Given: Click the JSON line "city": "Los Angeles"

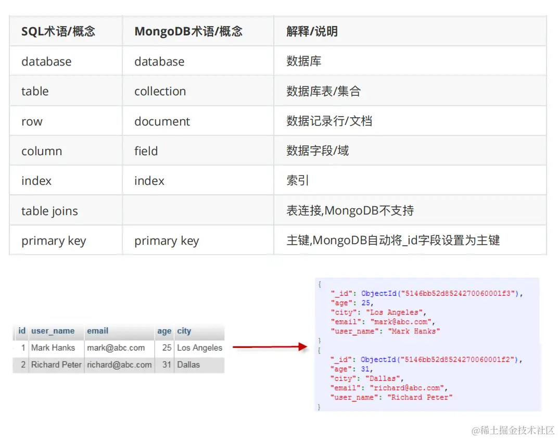Looking at the screenshot, I should coord(378,312).
